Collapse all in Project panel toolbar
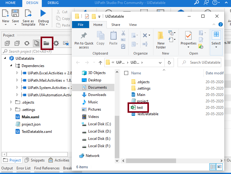This screenshot has width=231, height=174. [17, 43]
